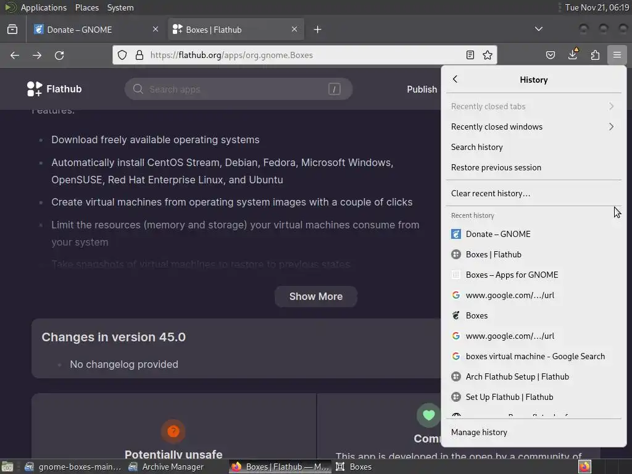Open boxes virtual machine - Google Search entry

534,356
